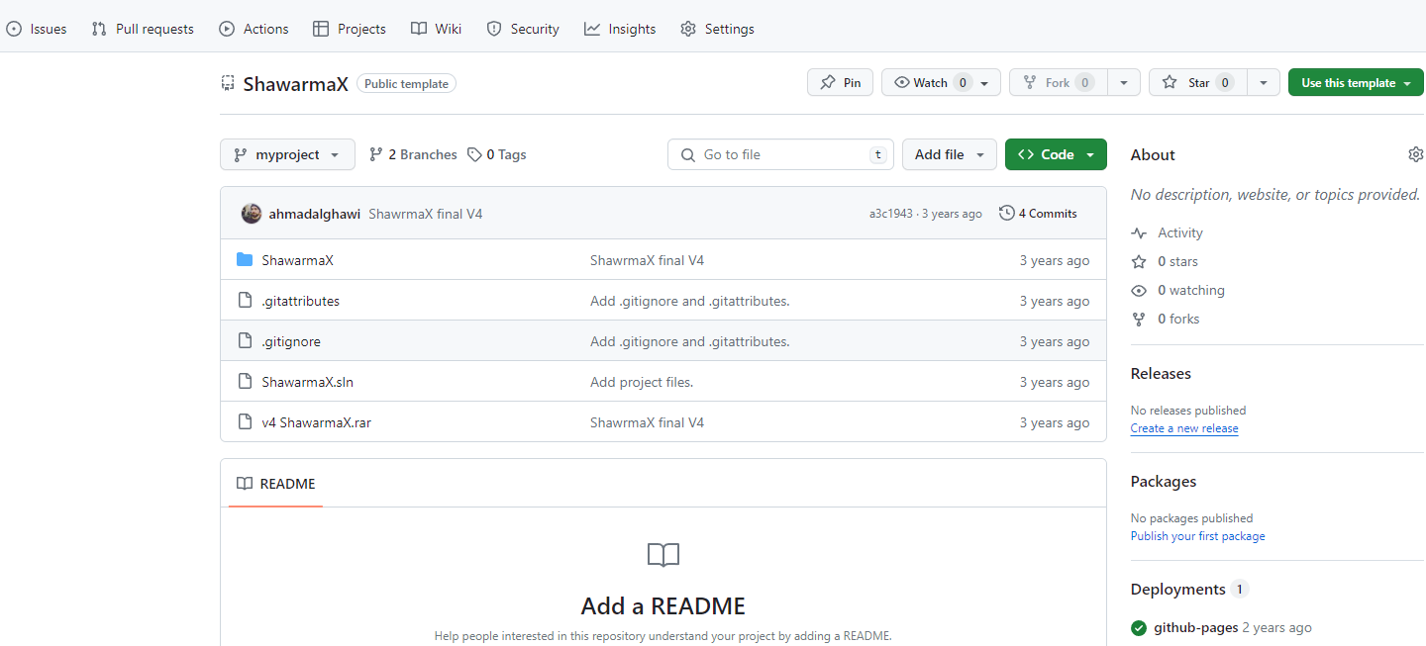
Task: Focus the Go to file search field
Action: pos(780,154)
